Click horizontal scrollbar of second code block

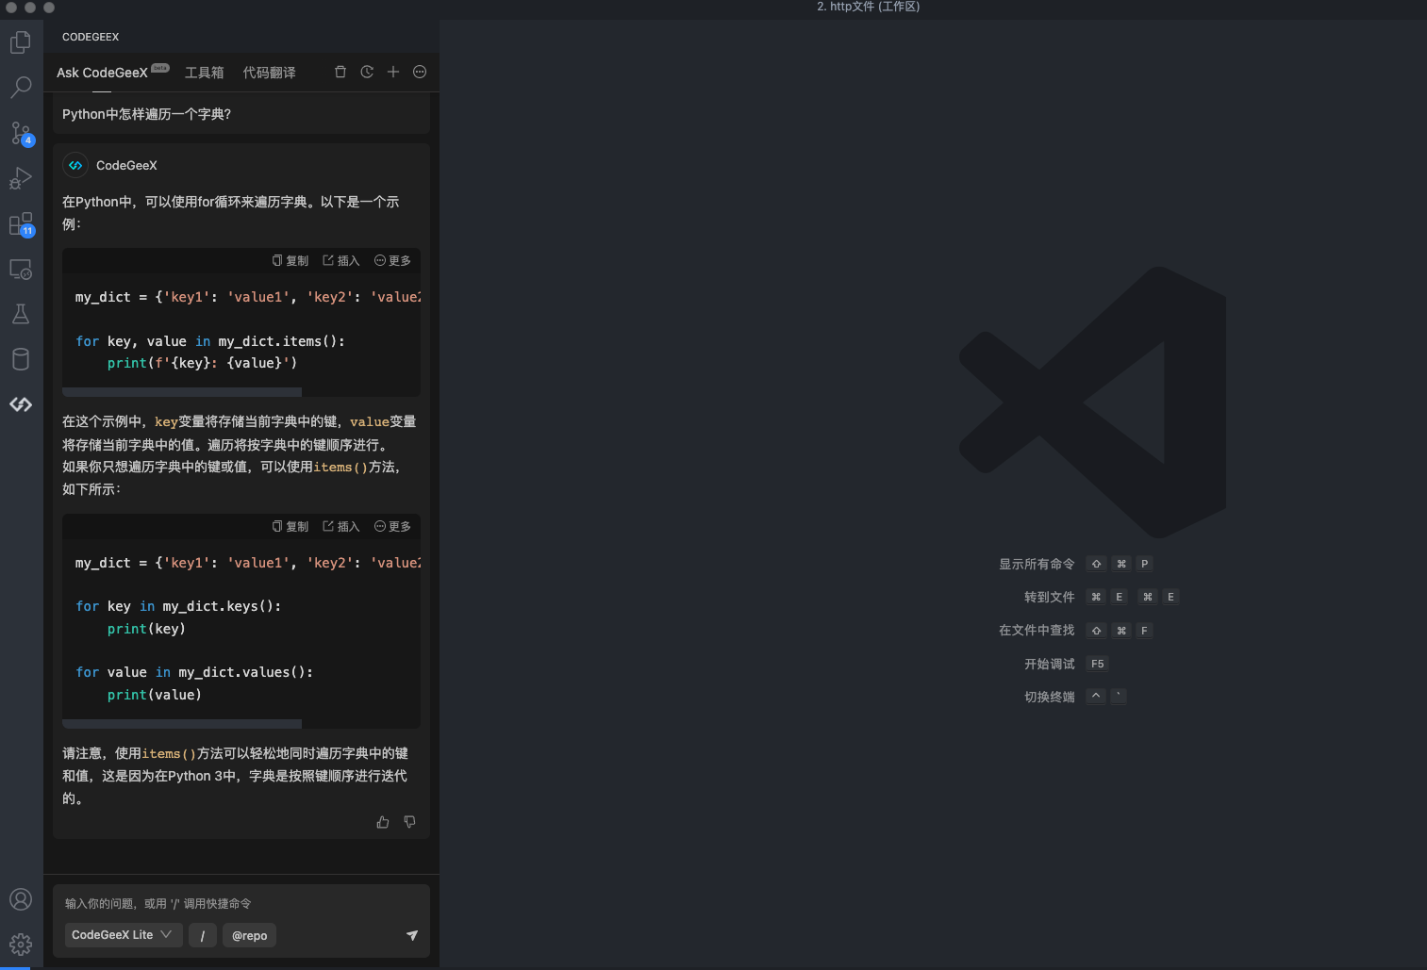(x=182, y=724)
